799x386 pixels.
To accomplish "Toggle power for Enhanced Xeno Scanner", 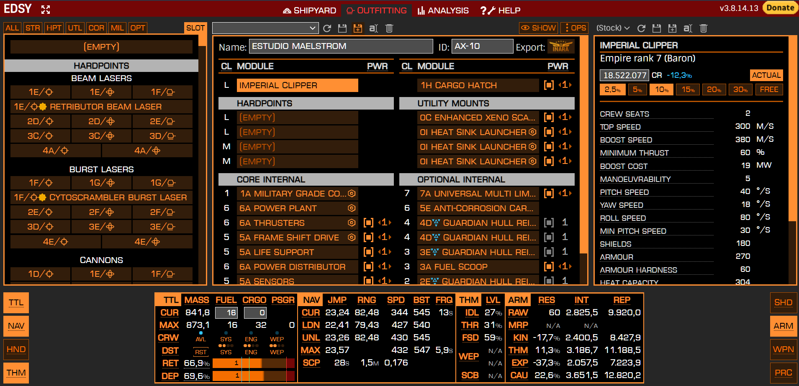I will click(x=549, y=117).
